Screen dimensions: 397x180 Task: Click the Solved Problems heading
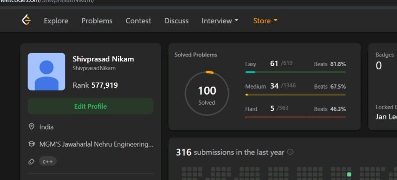(x=196, y=55)
